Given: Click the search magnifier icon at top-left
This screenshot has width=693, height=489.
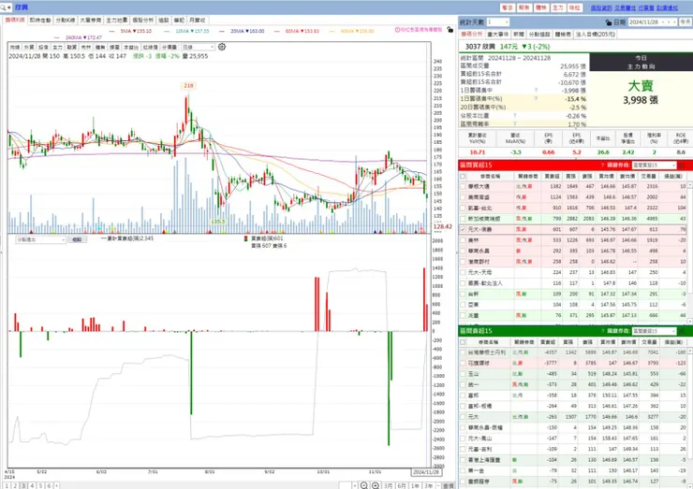Looking at the screenshot, I should (x=3, y=7).
